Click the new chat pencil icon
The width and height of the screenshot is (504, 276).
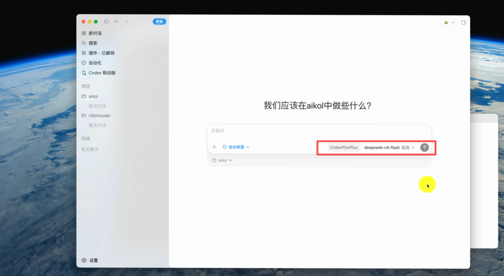click(84, 33)
